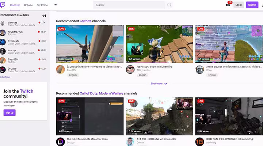The height and width of the screenshot is (146, 263).
Task: Click Show More link in sidebar
Action: (5, 77)
